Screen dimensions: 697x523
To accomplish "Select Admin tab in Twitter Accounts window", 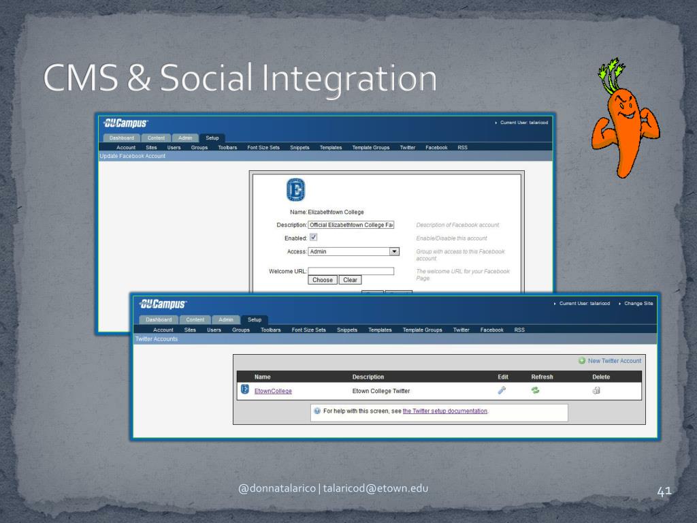I will 226,320.
